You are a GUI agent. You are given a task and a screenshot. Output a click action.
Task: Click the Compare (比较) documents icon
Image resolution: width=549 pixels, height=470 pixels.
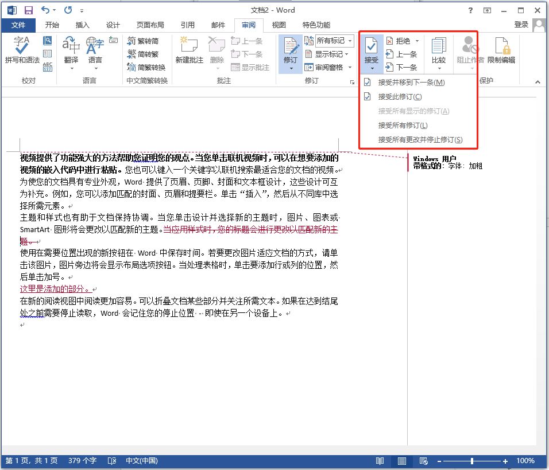pyautogui.click(x=438, y=50)
